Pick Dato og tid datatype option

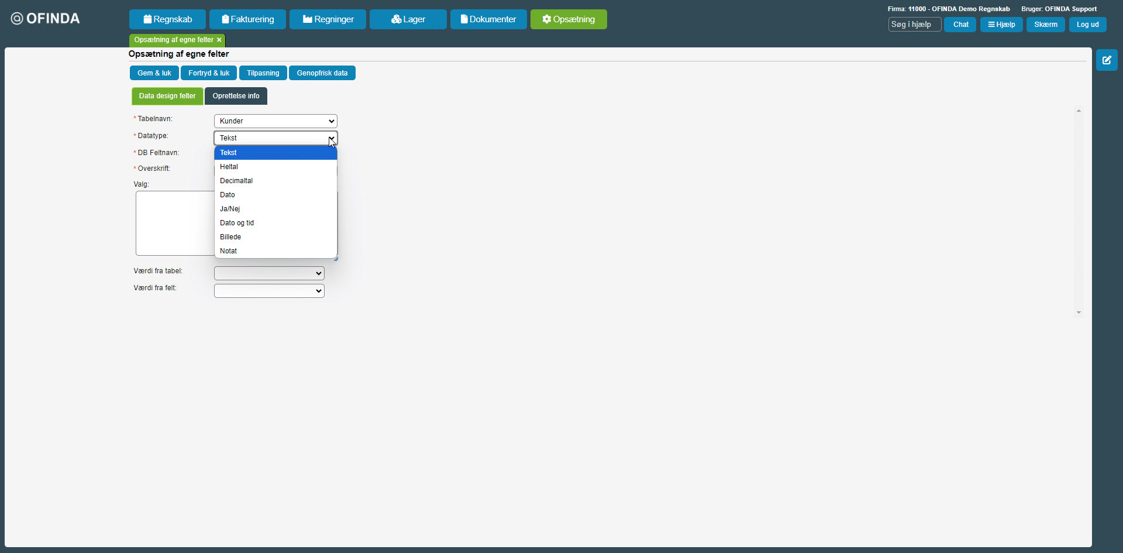[237, 223]
